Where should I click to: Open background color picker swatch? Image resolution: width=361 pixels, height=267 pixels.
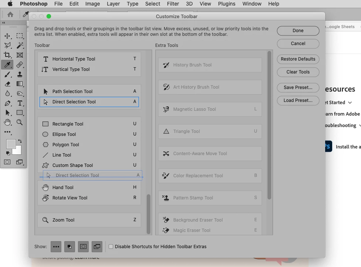pos(18,151)
